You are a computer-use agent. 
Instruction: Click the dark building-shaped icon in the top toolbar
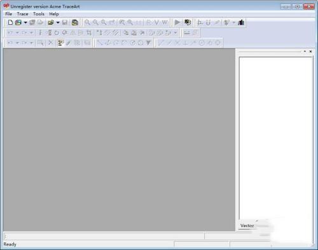pyautogui.click(x=241, y=22)
